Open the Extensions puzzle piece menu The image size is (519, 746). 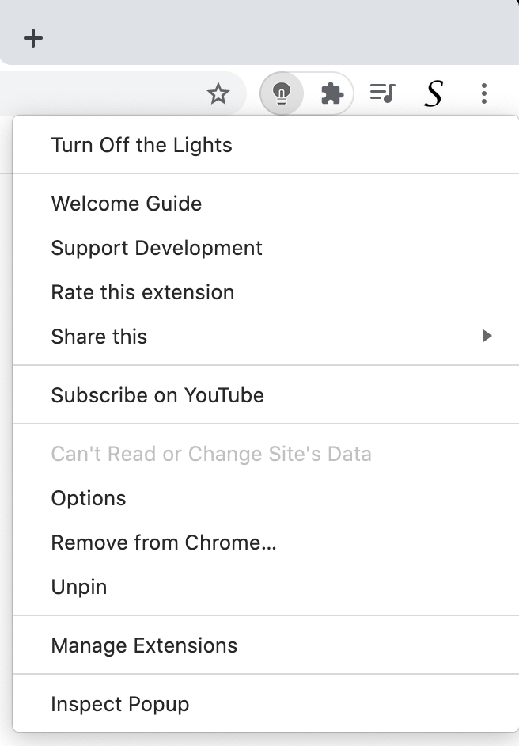click(331, 93)
